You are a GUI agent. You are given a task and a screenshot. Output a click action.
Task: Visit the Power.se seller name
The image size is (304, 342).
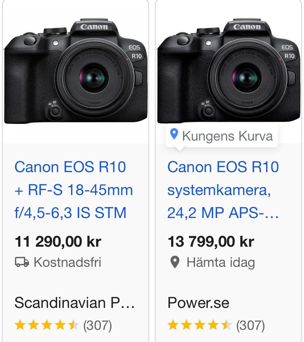pyautogui.click(x=198, y=302)
